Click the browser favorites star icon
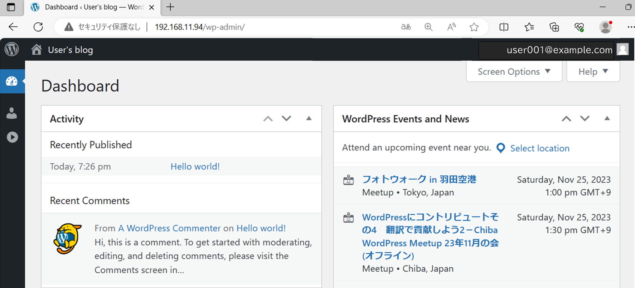This screenshot has width=635, height=288. (x=474, y=27)
